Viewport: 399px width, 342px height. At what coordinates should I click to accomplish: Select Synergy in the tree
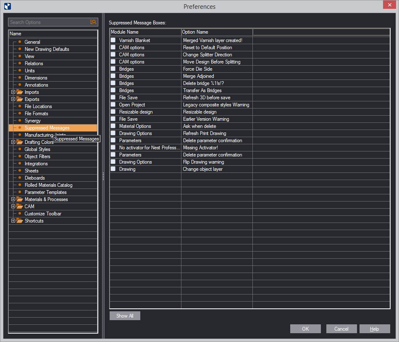pyautogui.click(x=33, y=121)
